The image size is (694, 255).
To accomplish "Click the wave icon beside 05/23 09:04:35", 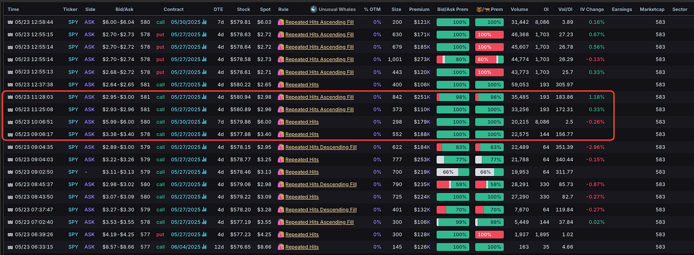I will point(10,147).
